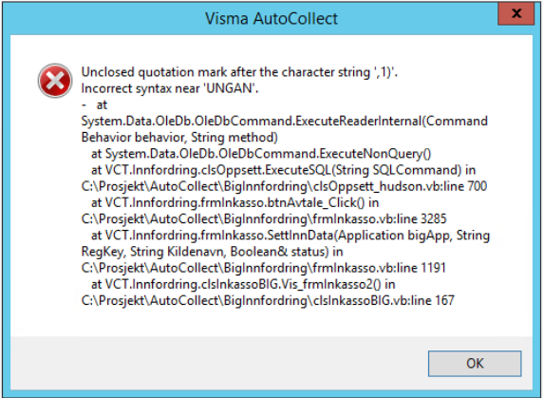Viewport: 543px width, 398px height.
Task: Click the Incorrect syntax near 'UNGAN' line
Action: coord(170,88)
